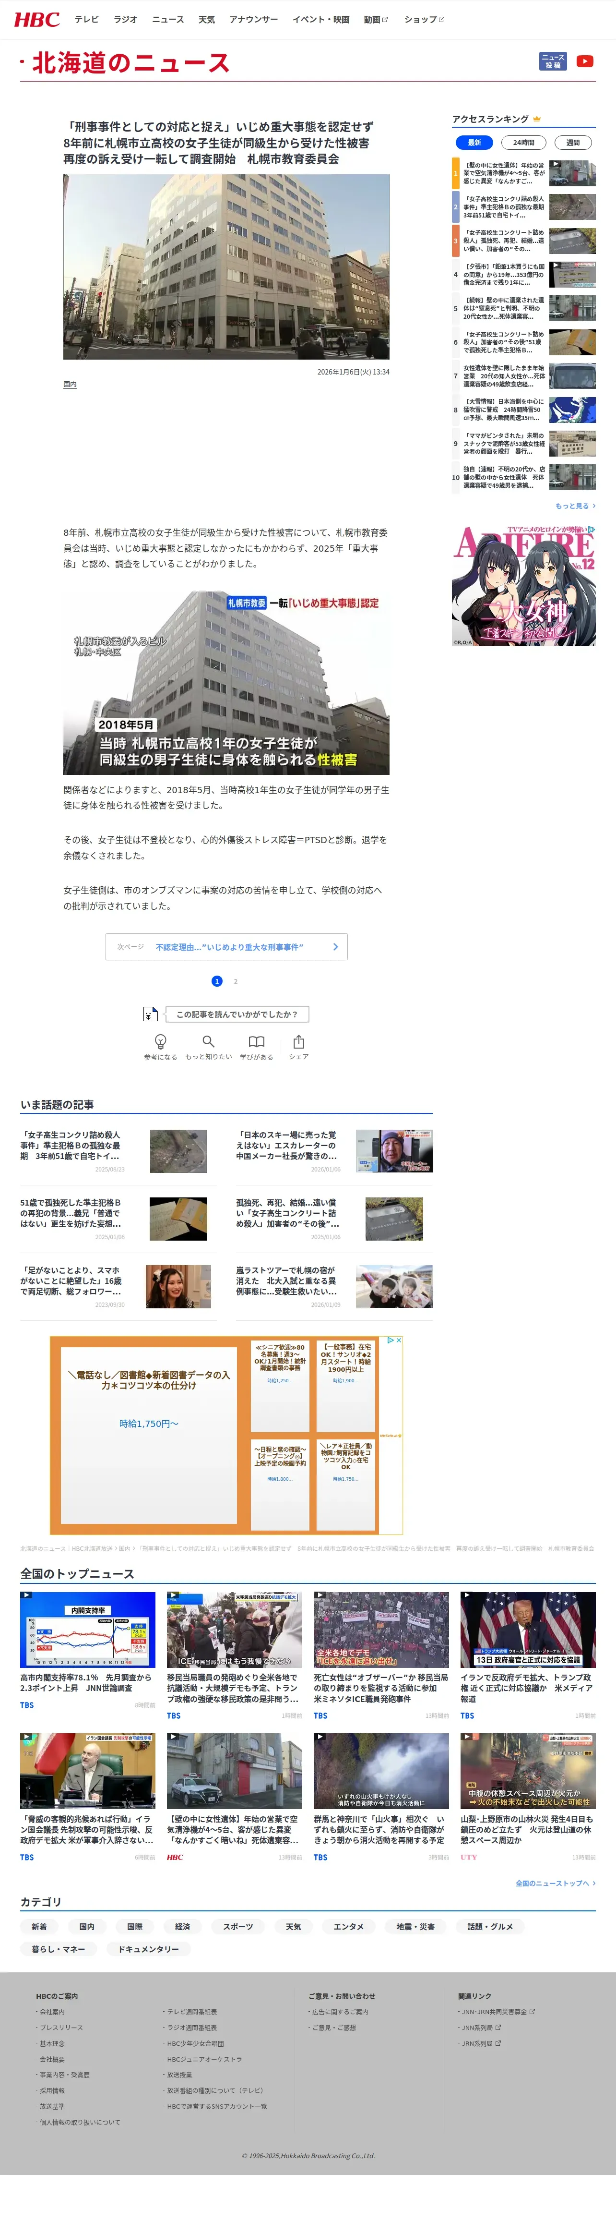Viewport: 616px width, 2234px height.
Task: Open 全国のニューストップへ link
Action: 556,1883
